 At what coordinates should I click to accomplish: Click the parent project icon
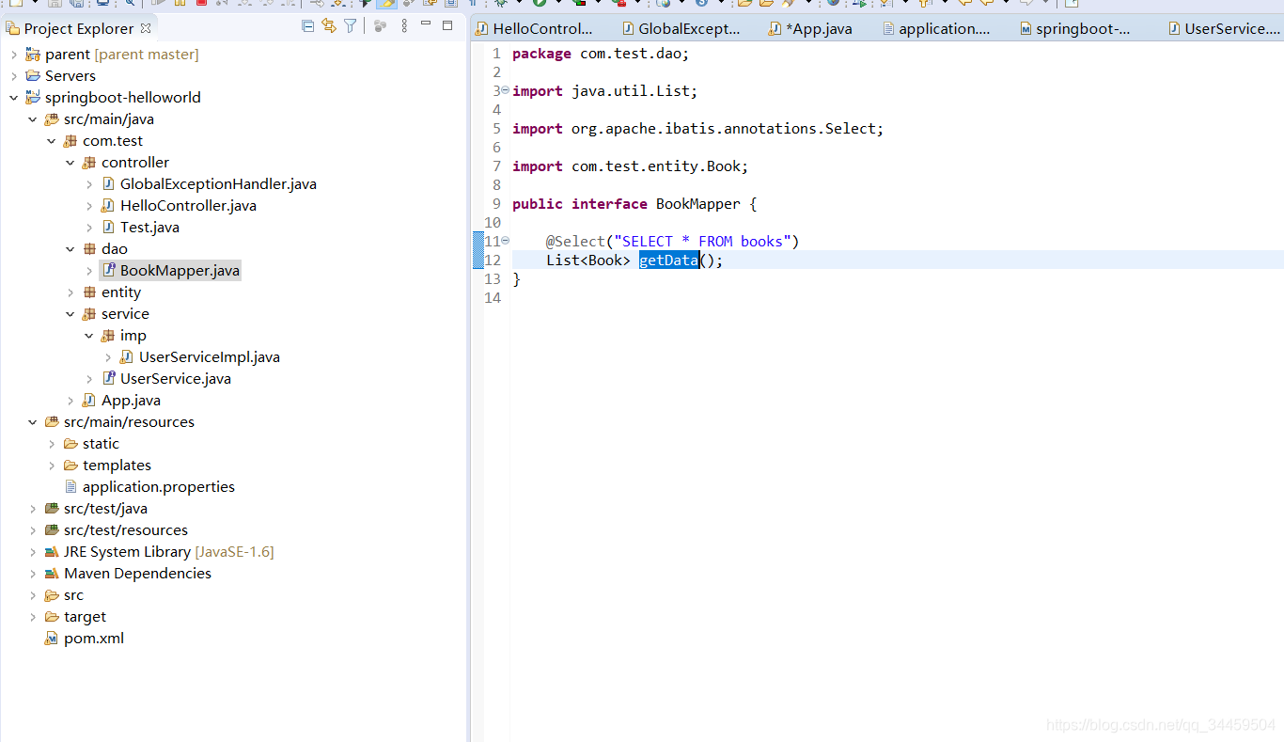tap(33, 55)
